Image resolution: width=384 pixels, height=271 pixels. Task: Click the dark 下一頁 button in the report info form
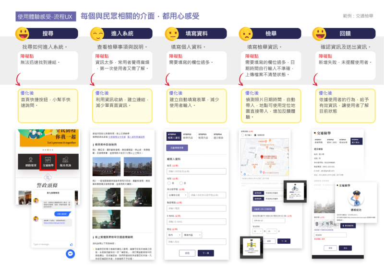pyautogui.click(x=284, y=241)
